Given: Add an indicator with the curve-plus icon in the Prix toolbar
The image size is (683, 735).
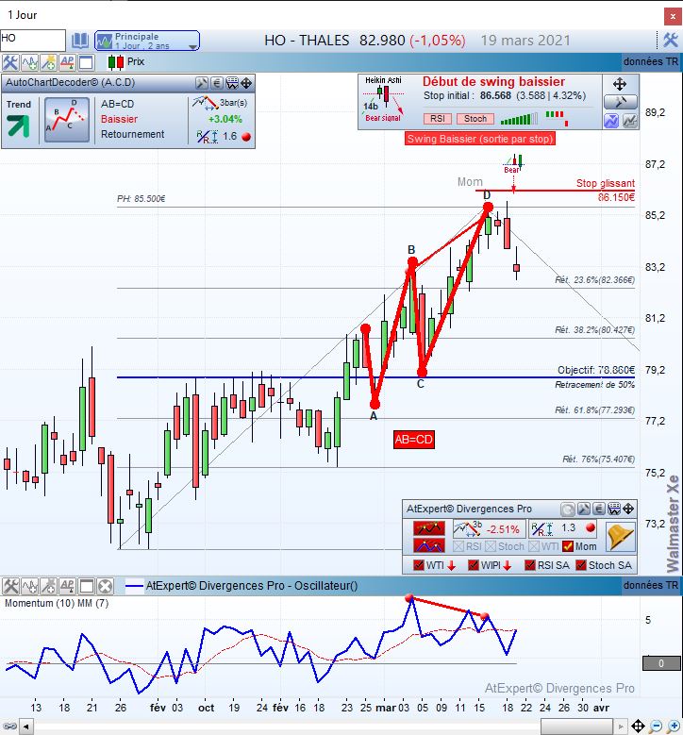Looking at the screenshot, I should click(29, 62).
